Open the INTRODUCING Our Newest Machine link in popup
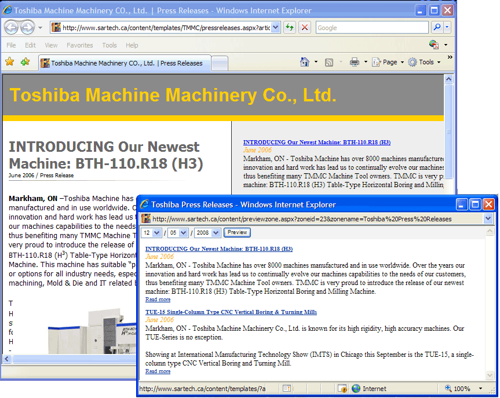Image resolution: width=500 pixels, height=398 pixels. (219, 249)
